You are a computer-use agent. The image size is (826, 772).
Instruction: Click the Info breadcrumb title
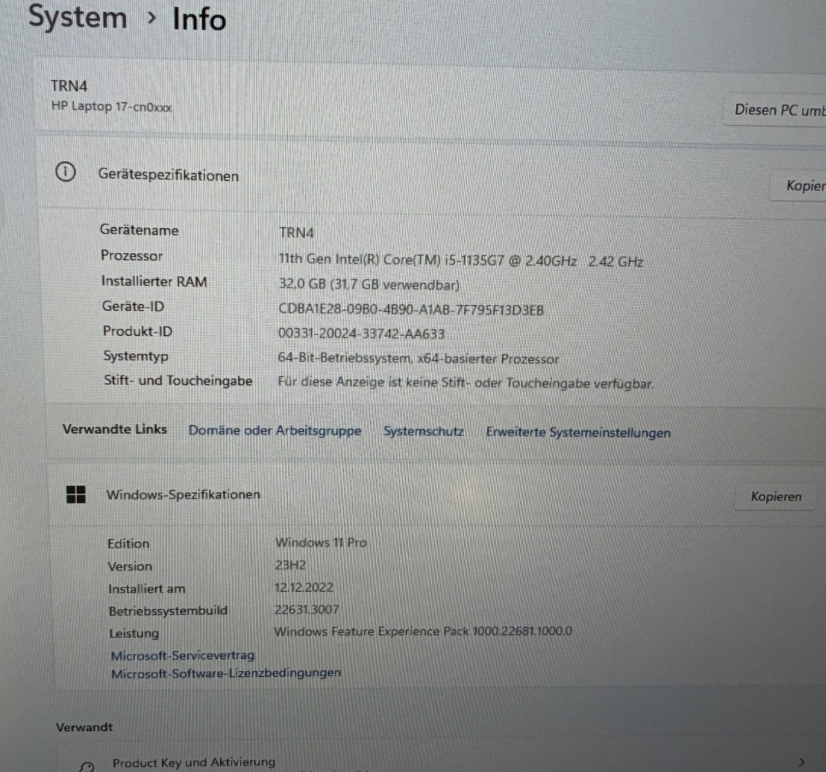pos(200,19)
